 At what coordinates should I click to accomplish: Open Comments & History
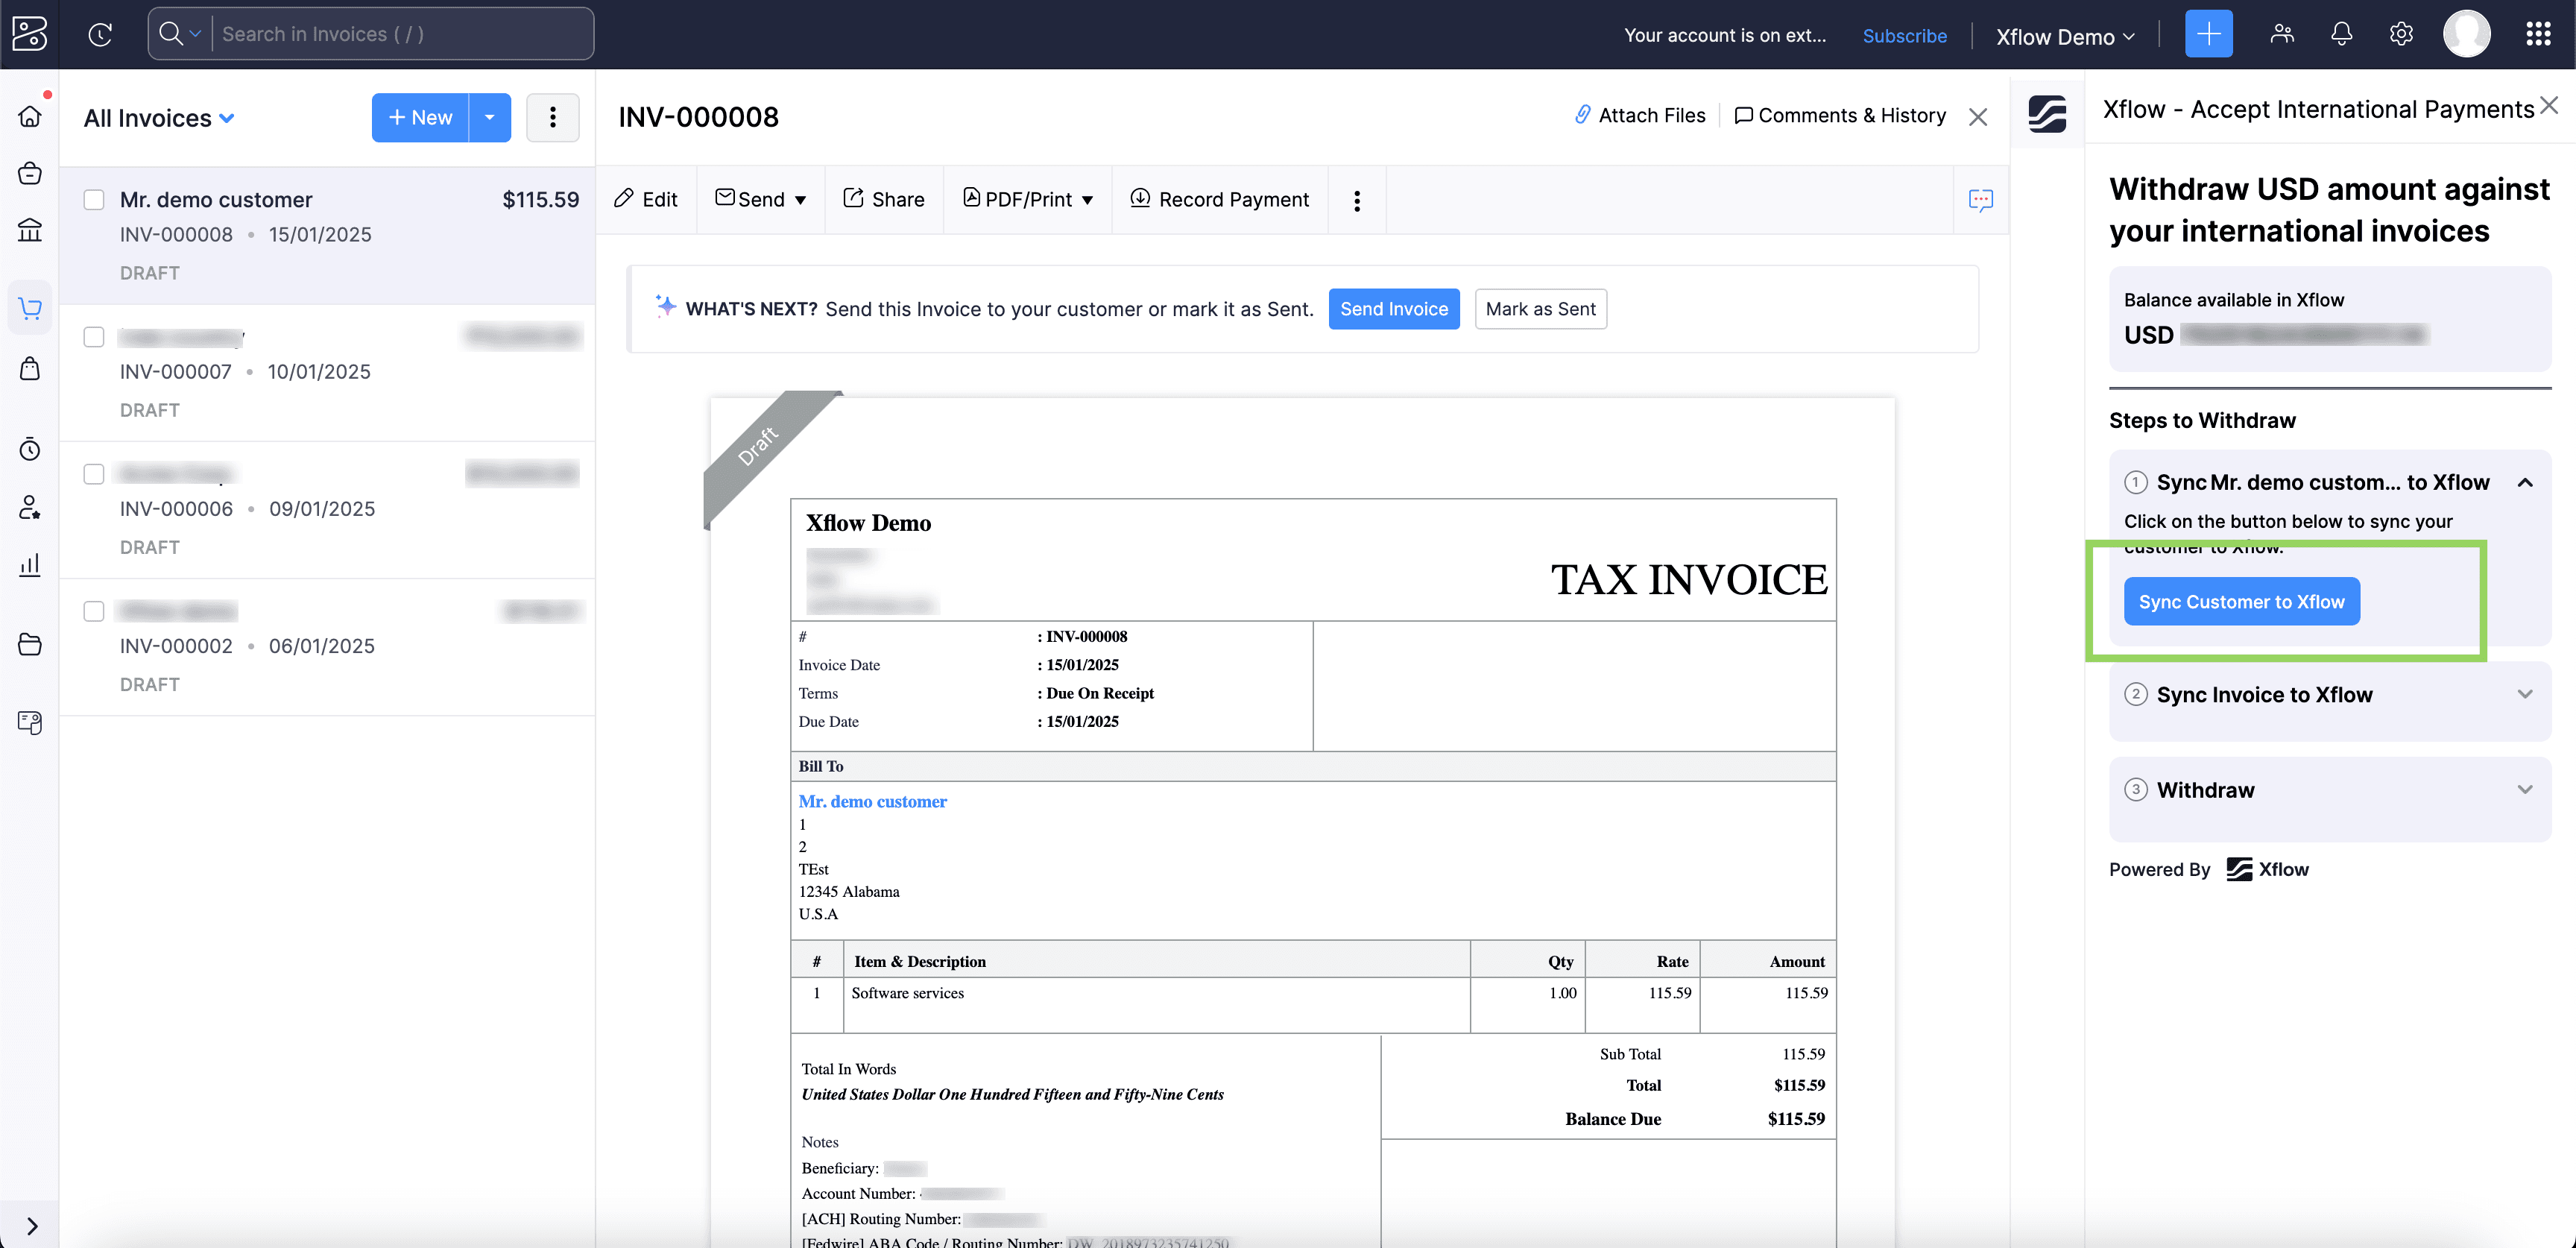(1840, 116)
